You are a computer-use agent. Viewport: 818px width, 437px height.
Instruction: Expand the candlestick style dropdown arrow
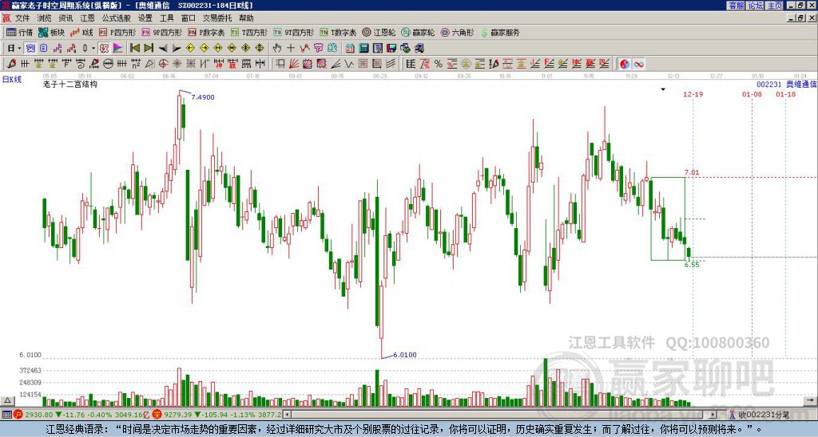click(x=93, y=49)
